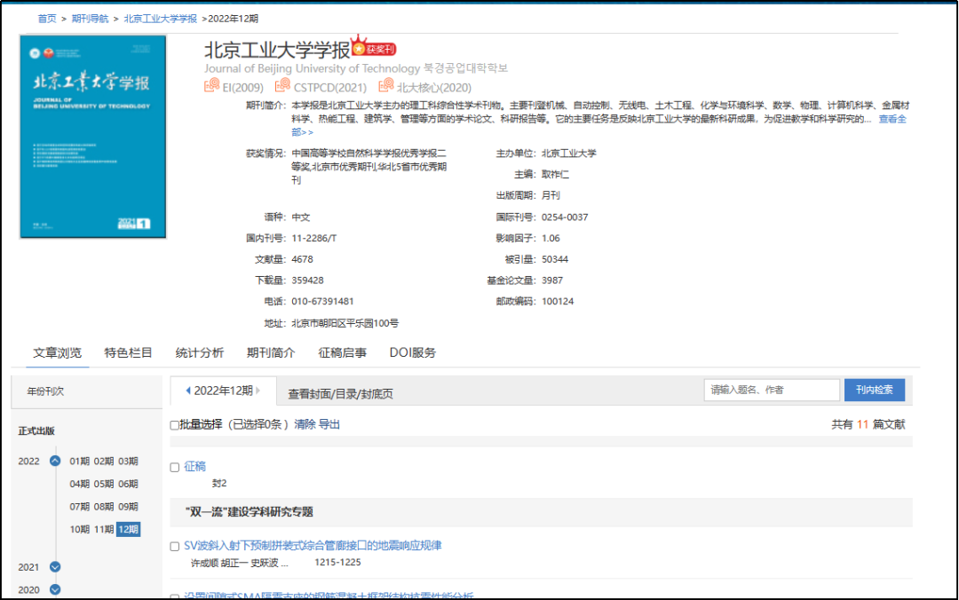959x600 pixels.
Task: Select issue 03期 of 2022
Action: (129, 462)
